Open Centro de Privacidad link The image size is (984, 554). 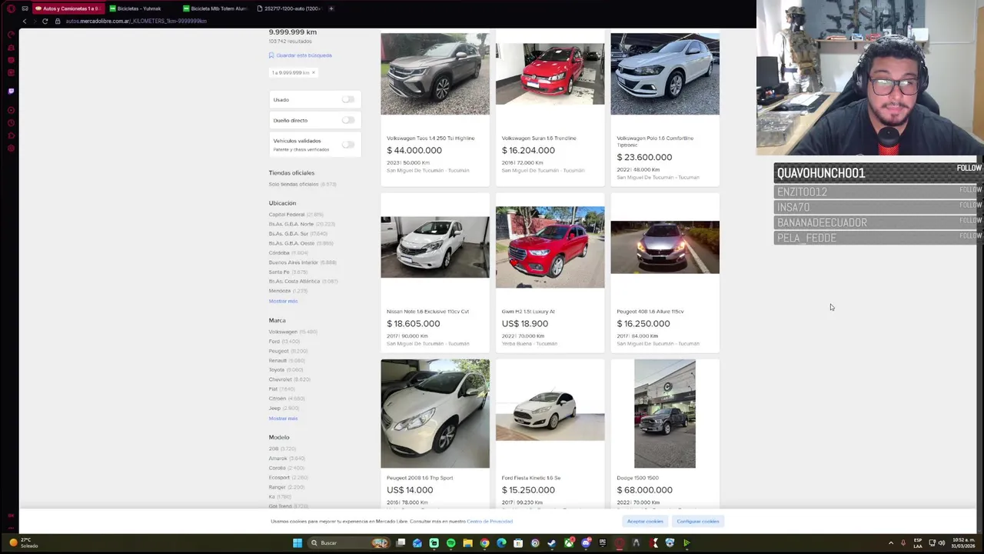pos(490,522)
